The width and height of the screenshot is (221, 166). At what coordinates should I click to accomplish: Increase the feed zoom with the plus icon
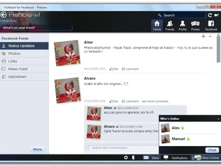[203, 37]
